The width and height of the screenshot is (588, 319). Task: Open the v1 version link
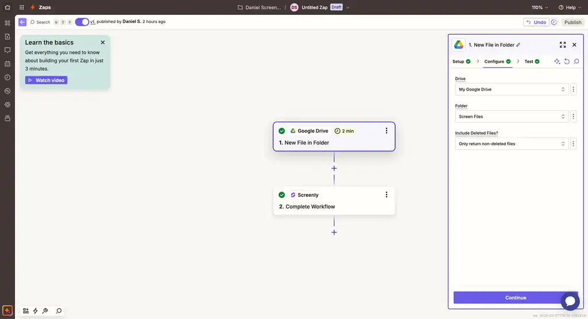click(x=92, y=22)
